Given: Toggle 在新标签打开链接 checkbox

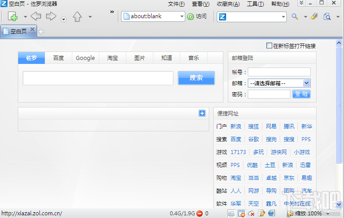Looking at the screenshot, I should 269,45.
